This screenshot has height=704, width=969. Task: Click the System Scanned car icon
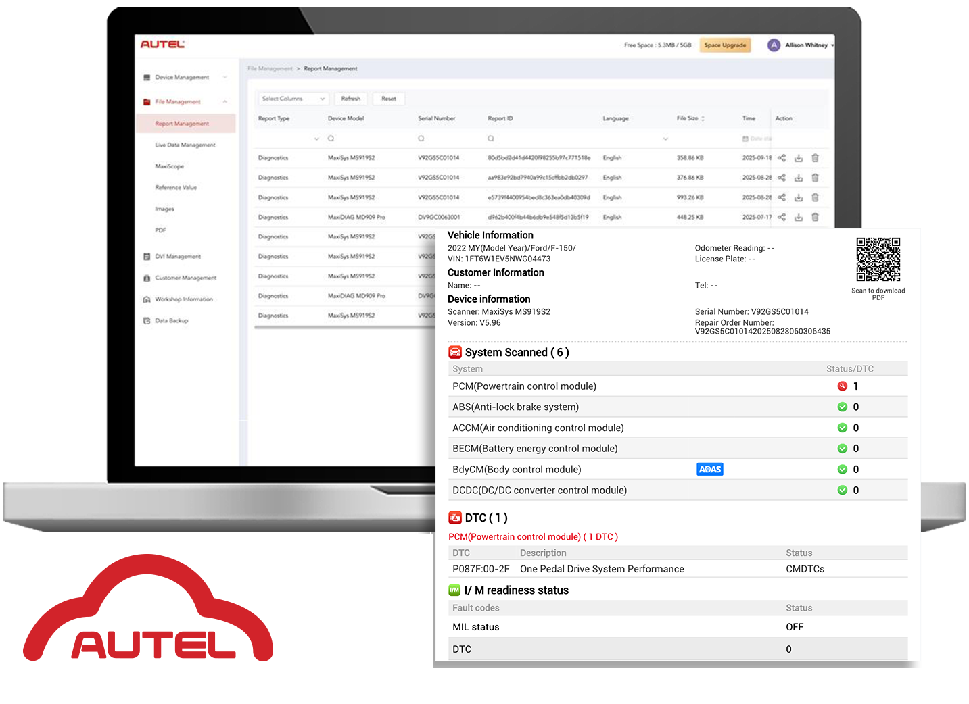[455, 352]
